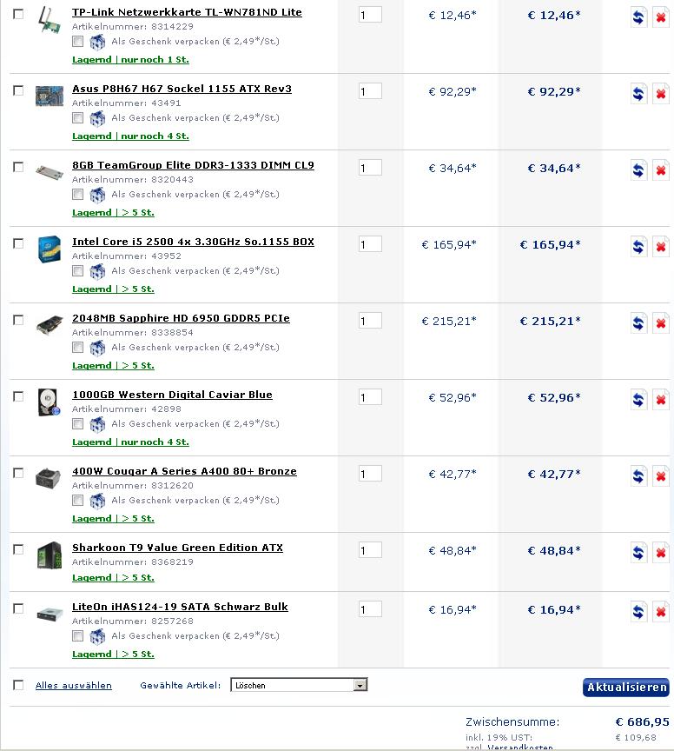The width and height of the screenshot is (674, 751).
Task: Click quantity field of 8GB TeamGroup RAM
Action: click(370, 168)
